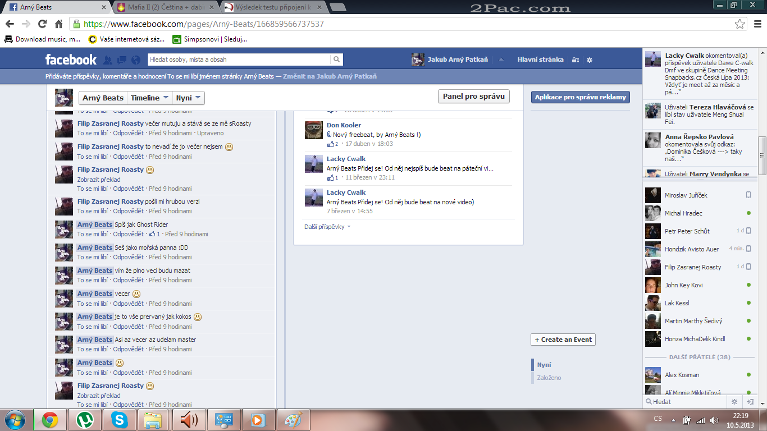The width and height of the screenshot is (767, 431).
Task: Open chat options gear icon
Action: [x=734, y=402]
